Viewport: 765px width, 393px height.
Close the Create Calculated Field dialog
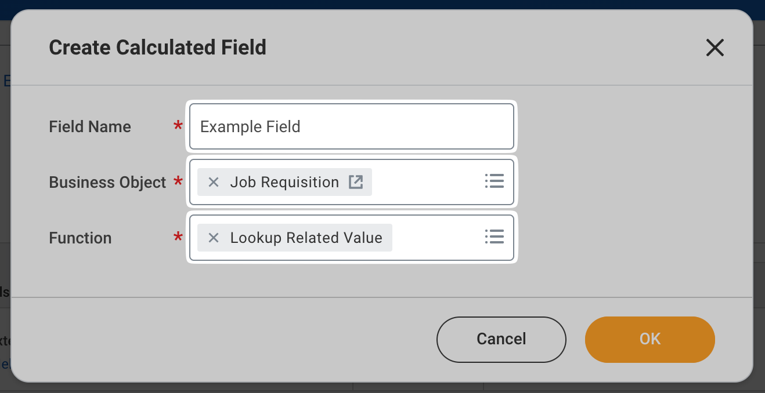pos(715,48)
